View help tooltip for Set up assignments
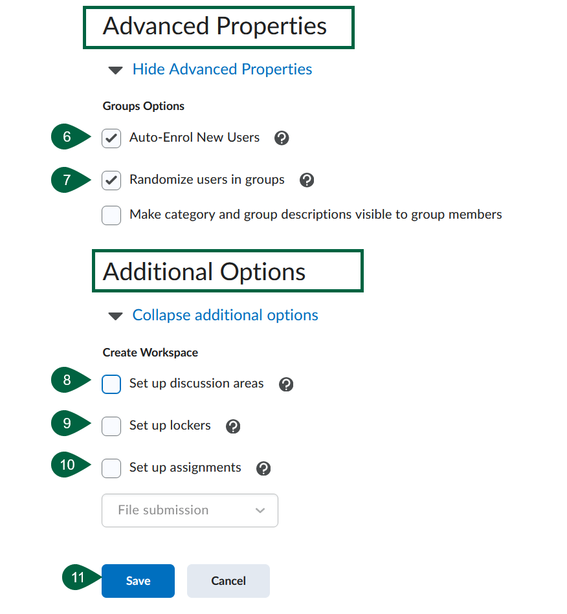 point(263,468)
